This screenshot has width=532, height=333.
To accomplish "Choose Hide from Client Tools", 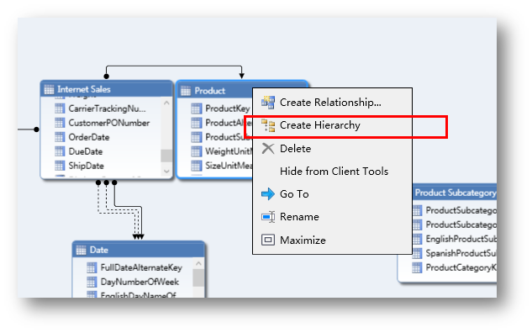I will [332, 171].
